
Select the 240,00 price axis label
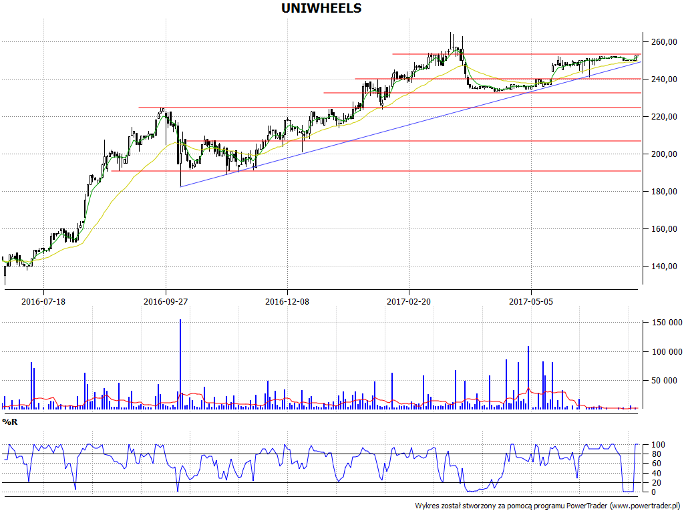point(665,79)
